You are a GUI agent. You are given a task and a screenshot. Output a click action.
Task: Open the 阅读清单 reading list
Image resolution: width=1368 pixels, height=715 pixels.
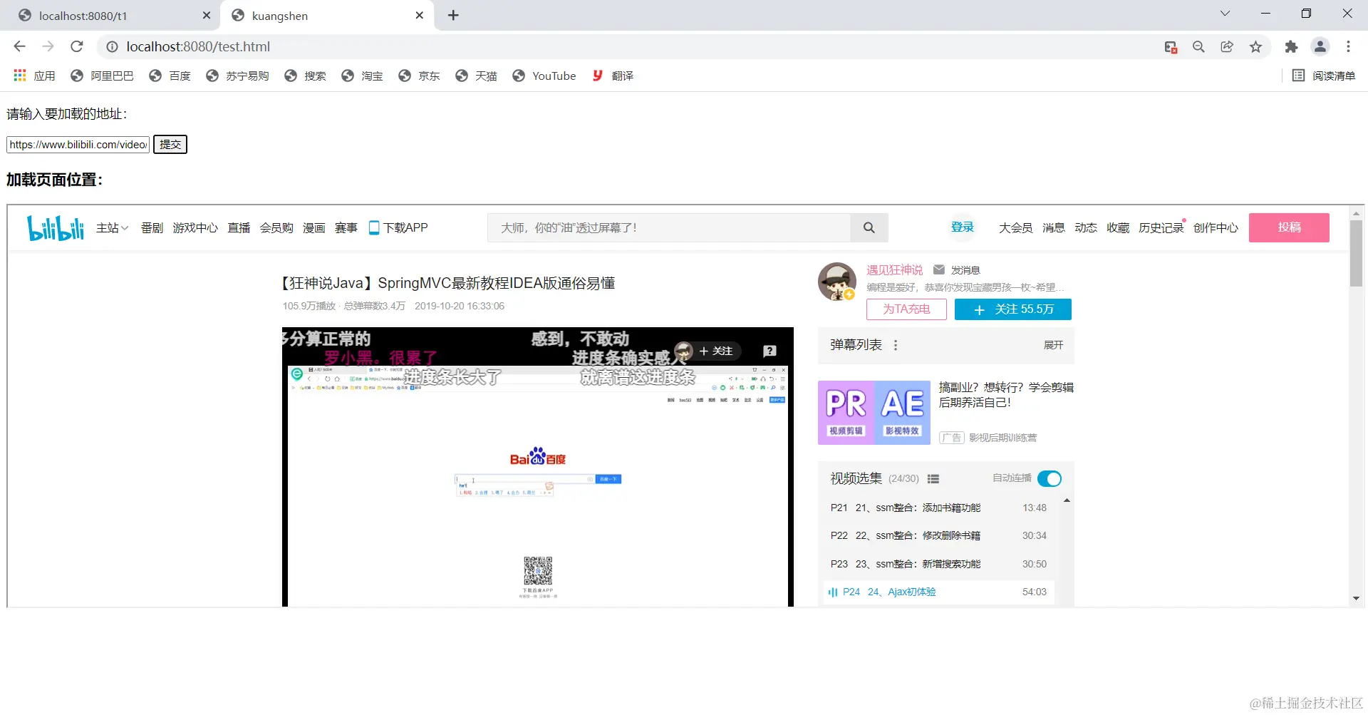click(1324, 76)
